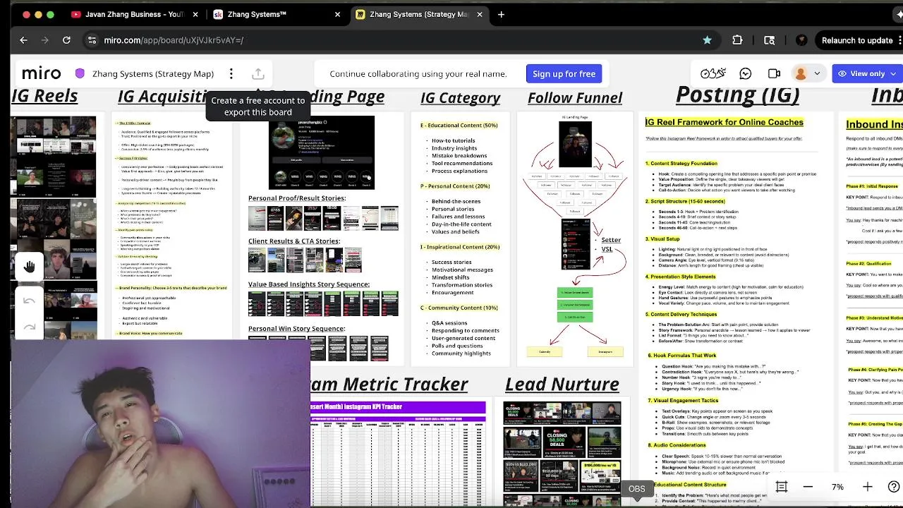
Task: Open the collaborator avatar dropdown
Action: click(x=807, y=73)
